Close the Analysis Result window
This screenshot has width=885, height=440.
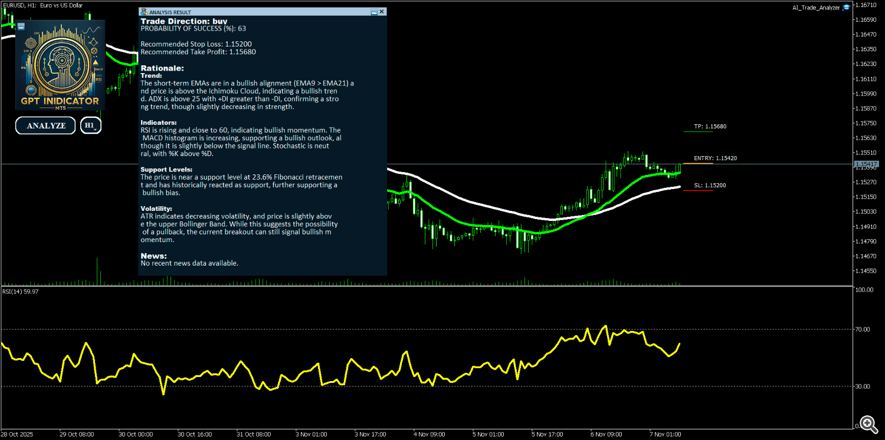pyautogui.click(x=382, y=12)
